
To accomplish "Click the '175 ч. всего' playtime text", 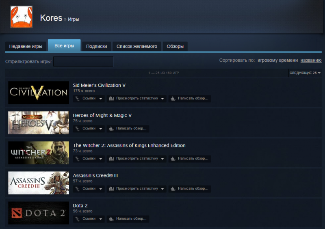I will (84, 91).
